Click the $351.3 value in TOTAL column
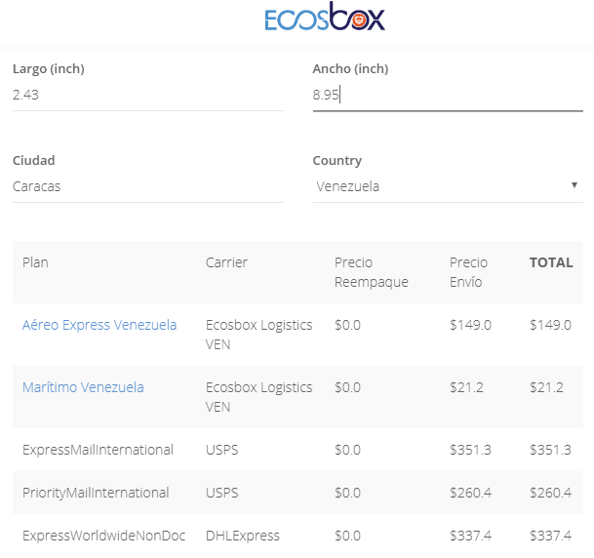The height and width of the screenshot is (558, 594). click(550, 450)
